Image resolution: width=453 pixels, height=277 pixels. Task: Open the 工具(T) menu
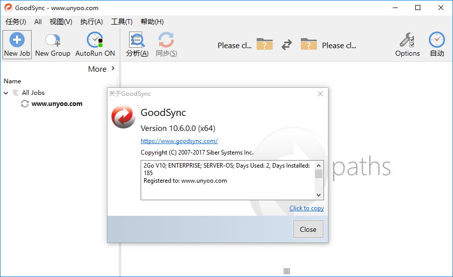[x=122, y=22]
